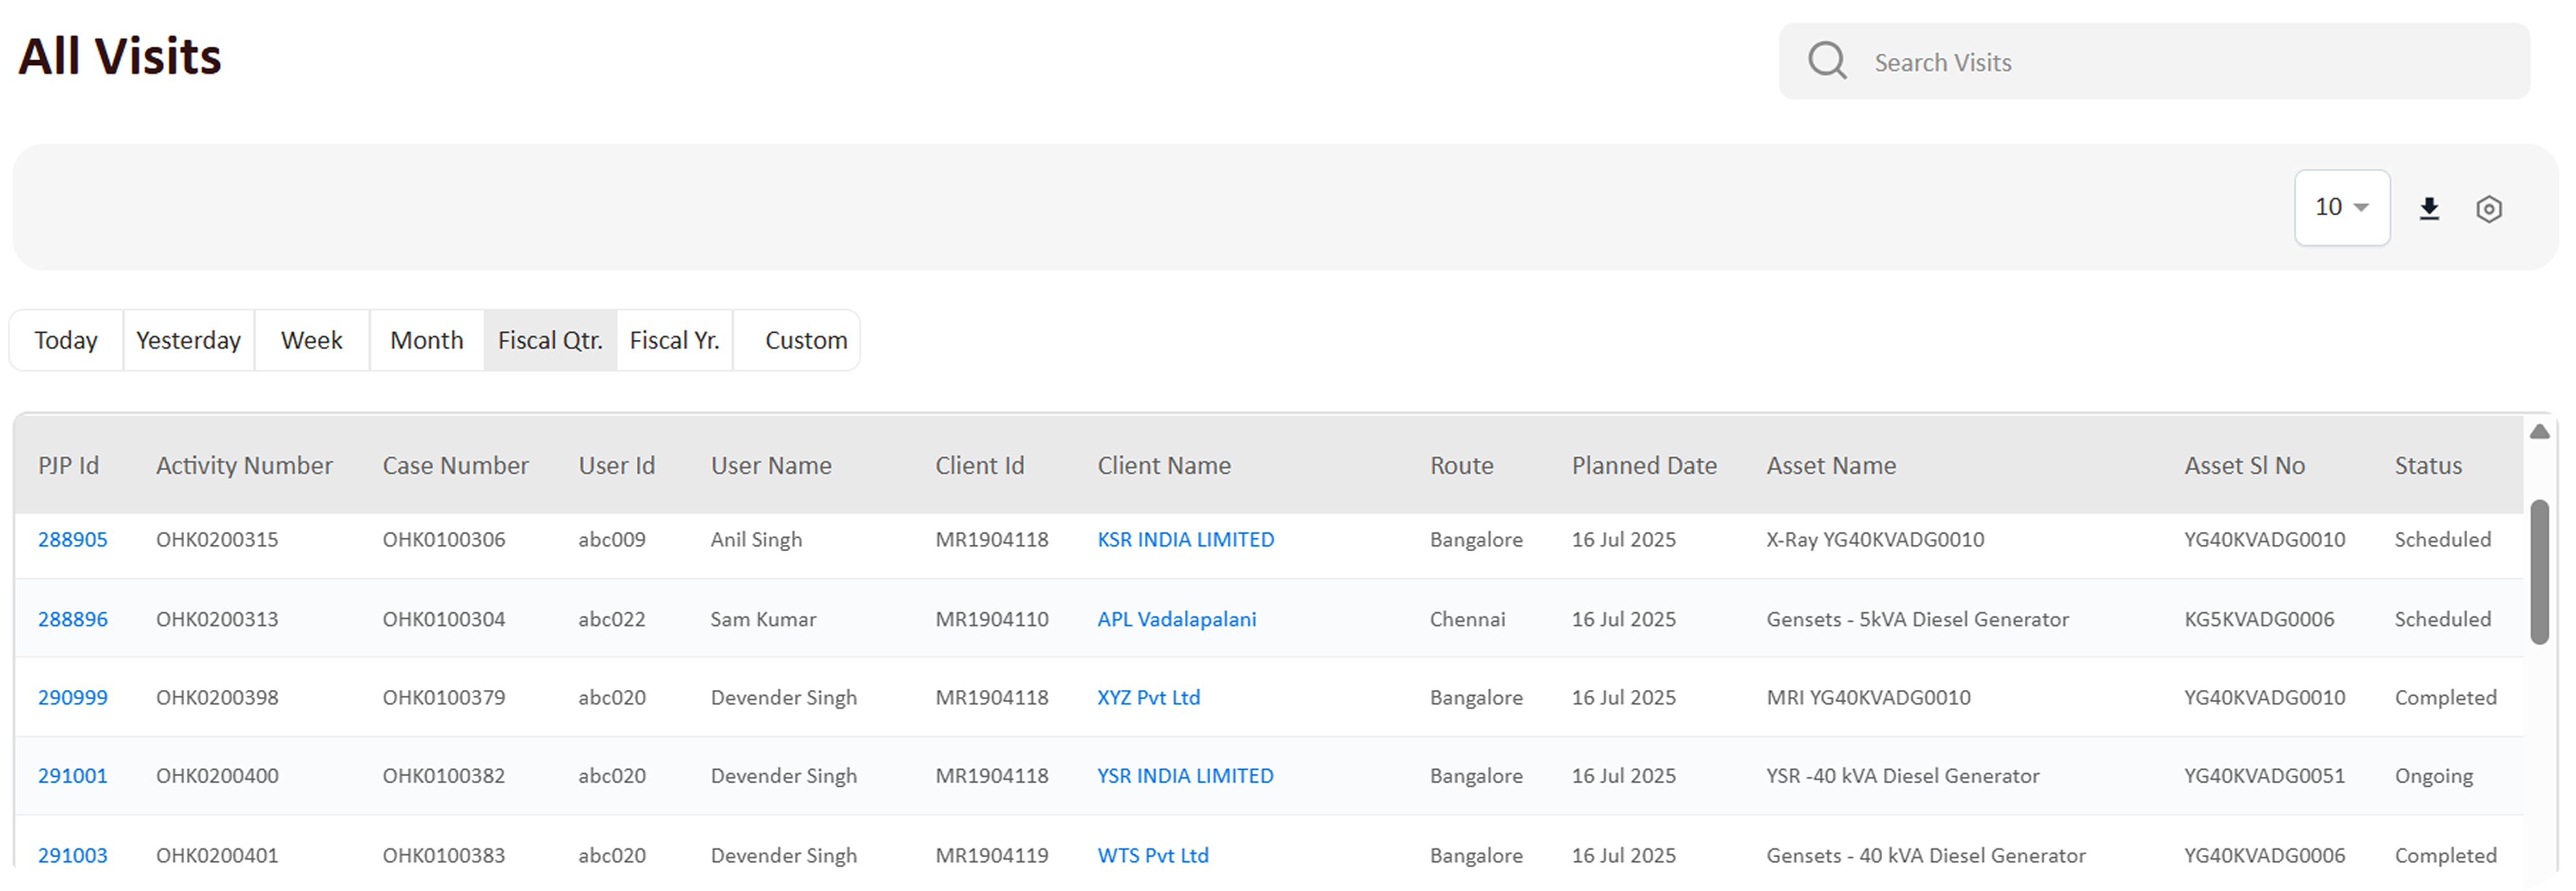The width and height of the screenshot is (2576, 891).
Task: Open the rows-per-page dropdown showing 10
Action: tap(2341, 207)
